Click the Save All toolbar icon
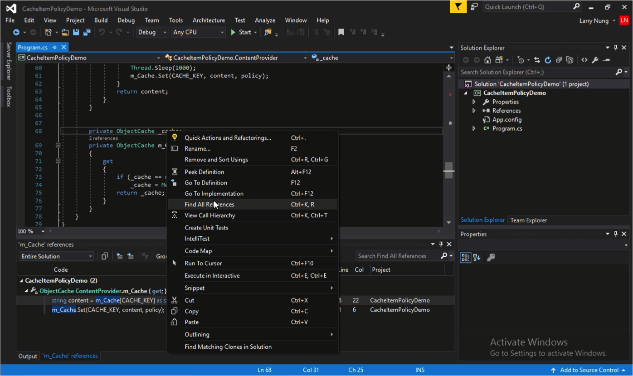633x376 pixels. [87, 32]
